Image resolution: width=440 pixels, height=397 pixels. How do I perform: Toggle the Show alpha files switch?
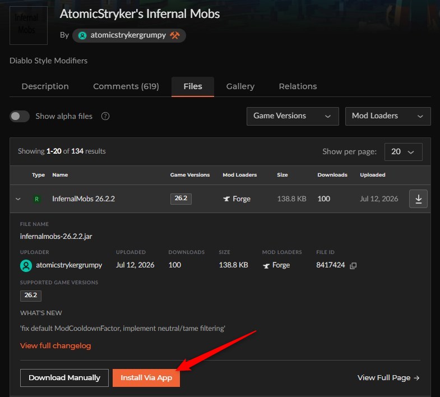pos(20,116)
